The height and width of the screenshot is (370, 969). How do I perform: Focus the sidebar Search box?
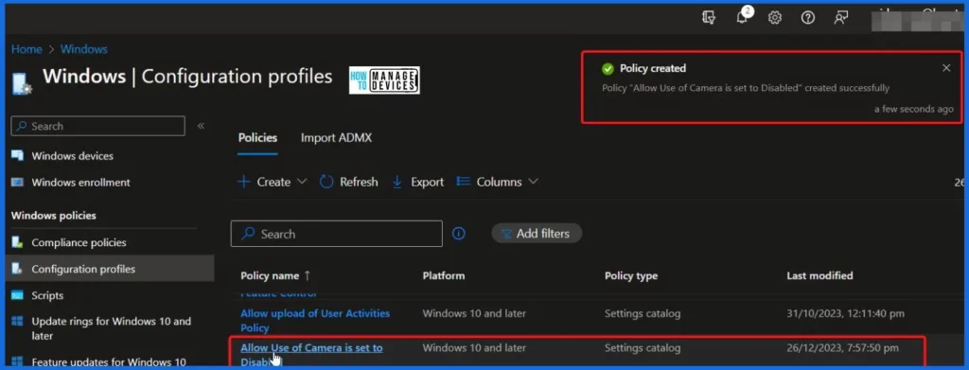tap(97, 126)
